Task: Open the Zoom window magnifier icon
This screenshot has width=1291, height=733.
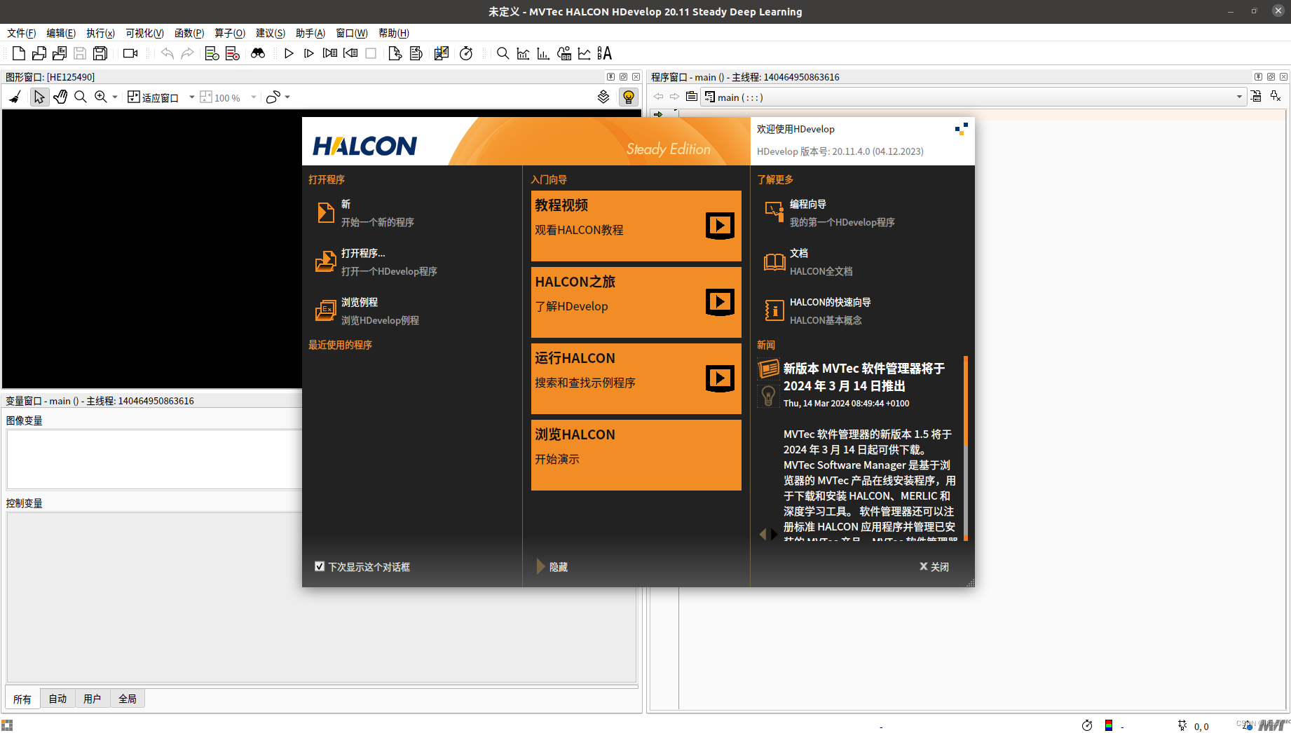Action: click(x=503, y=53)
